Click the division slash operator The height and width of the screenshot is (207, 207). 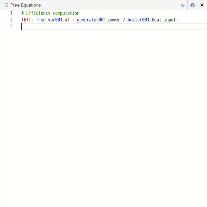coord(124,20)
